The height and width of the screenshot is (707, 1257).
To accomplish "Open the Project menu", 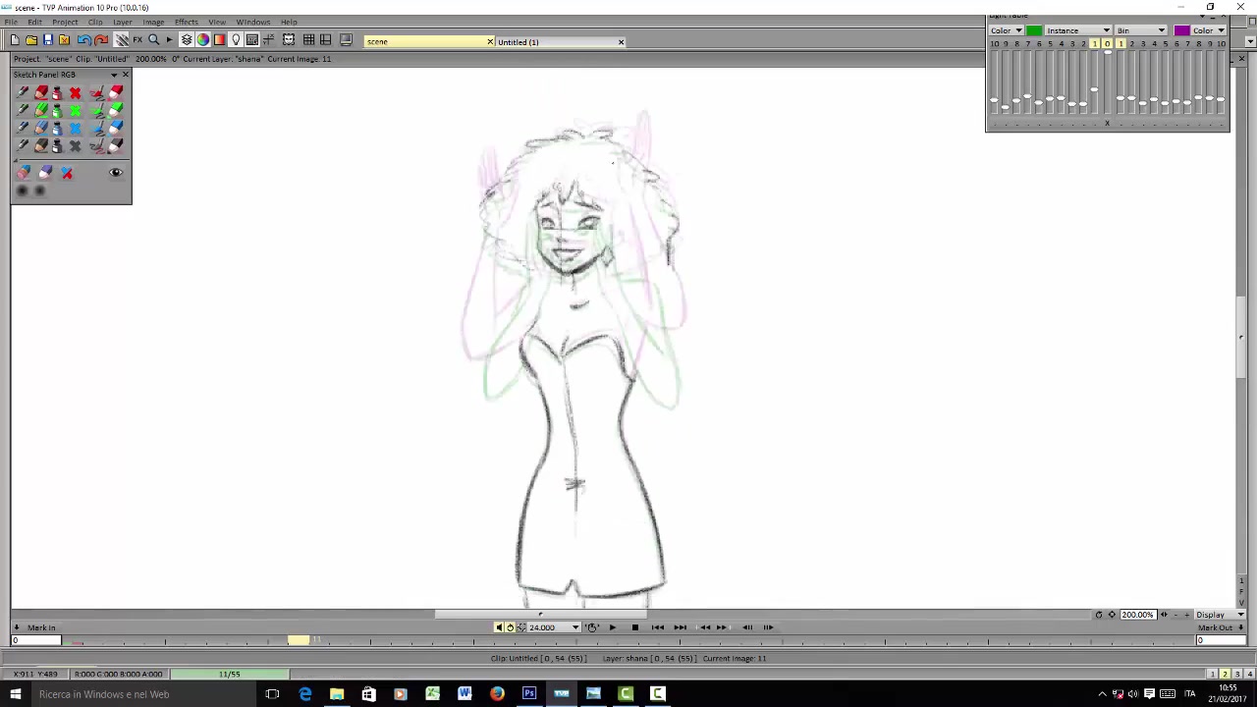I will [65, 22].
